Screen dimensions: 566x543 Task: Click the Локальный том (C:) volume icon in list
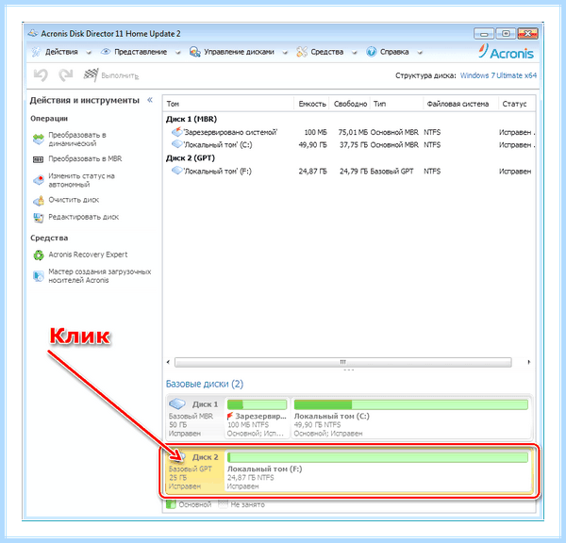(176, 144)
